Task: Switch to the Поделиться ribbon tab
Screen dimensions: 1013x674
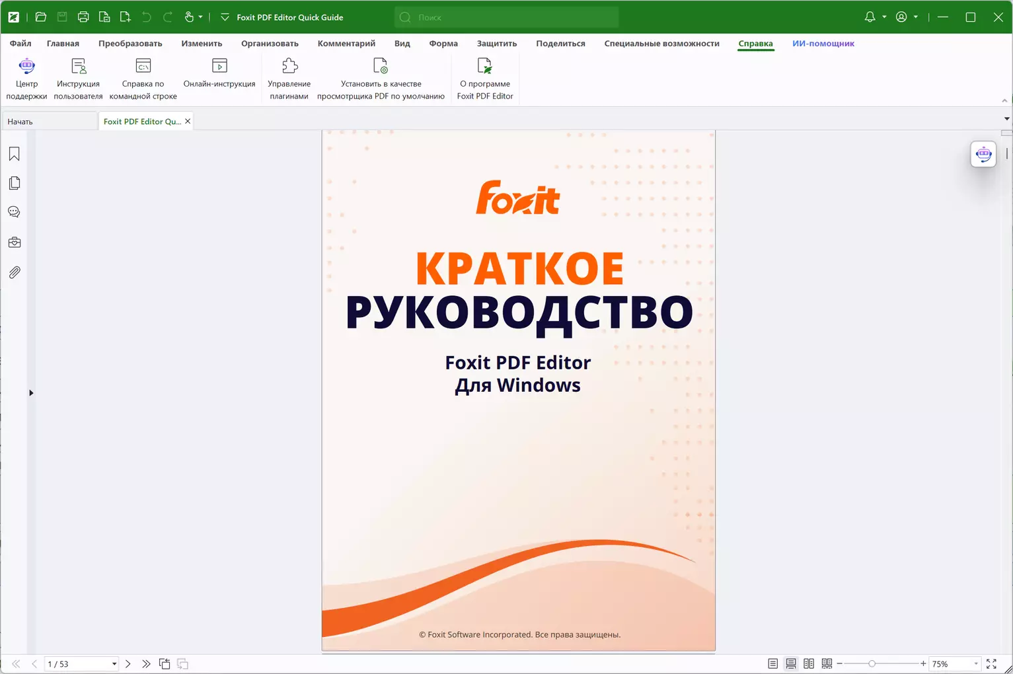Action: tap(560, 44)
